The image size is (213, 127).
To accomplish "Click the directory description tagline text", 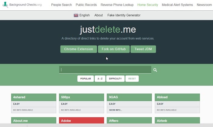I will [x=108, y=38].
